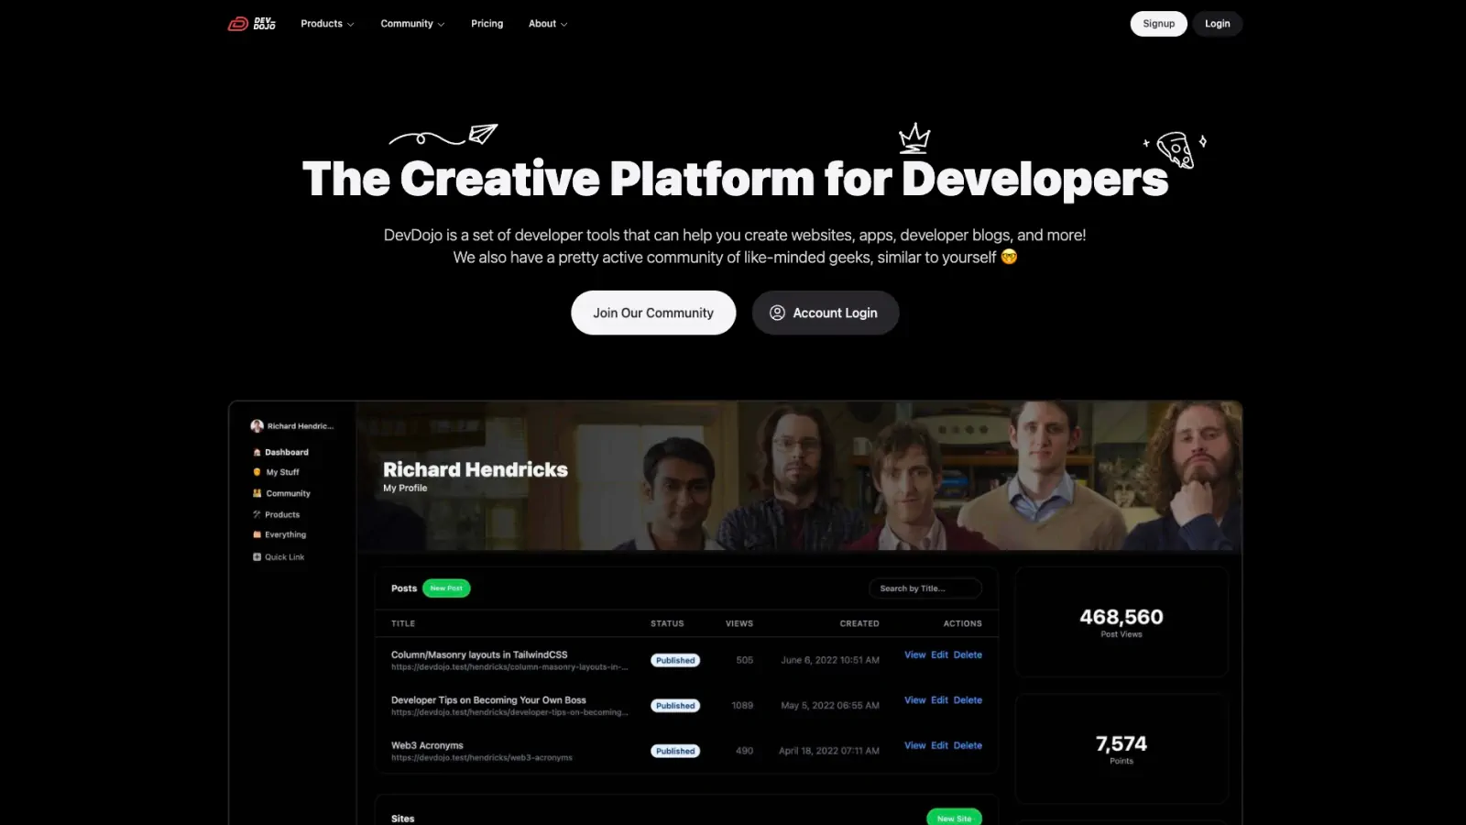1466x825 pixels.
Task: Click the Join Our Community button
Action: [653, 313]
